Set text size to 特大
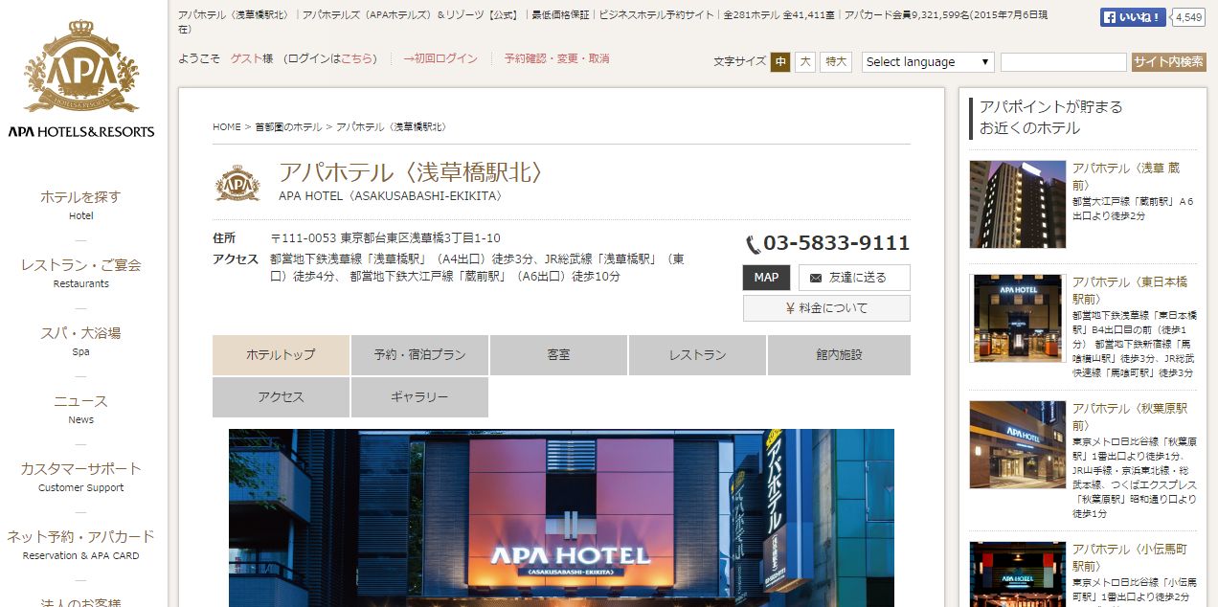 (x=836, y=62)
